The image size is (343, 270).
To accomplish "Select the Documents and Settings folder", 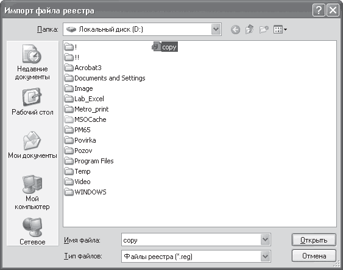I will 105,78.
